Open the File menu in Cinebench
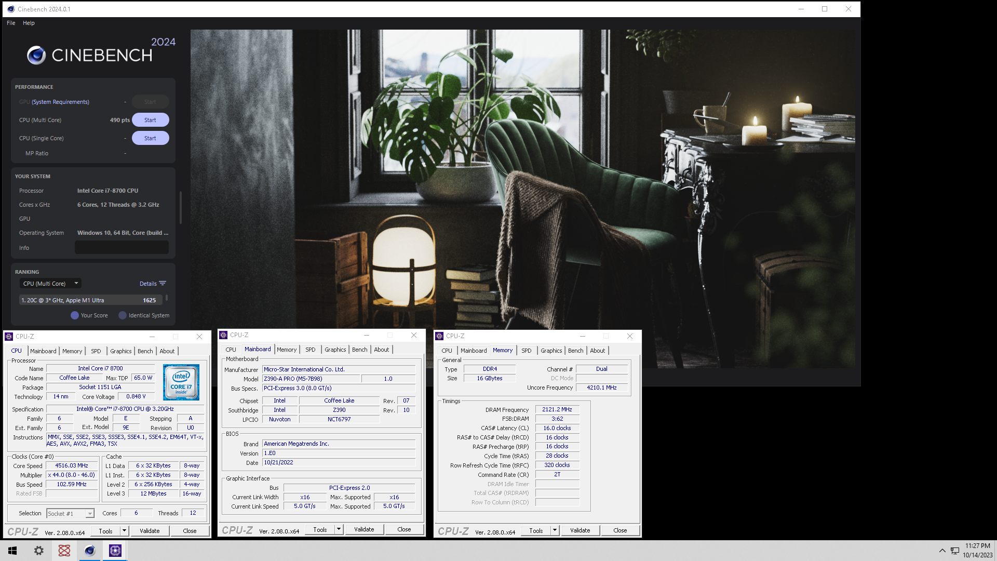Viewport: 997px width, 561px height. 11,23
